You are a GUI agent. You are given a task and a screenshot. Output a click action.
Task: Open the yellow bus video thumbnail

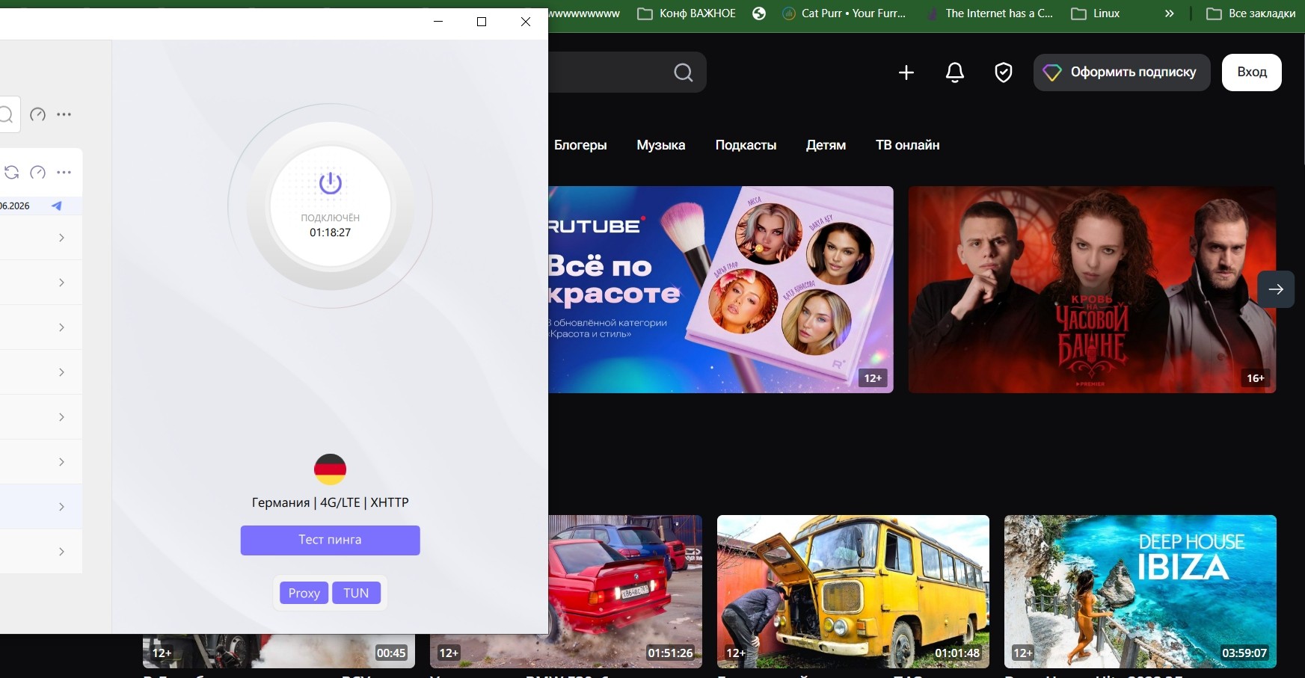pyautogui.click(x=853, y=591)
